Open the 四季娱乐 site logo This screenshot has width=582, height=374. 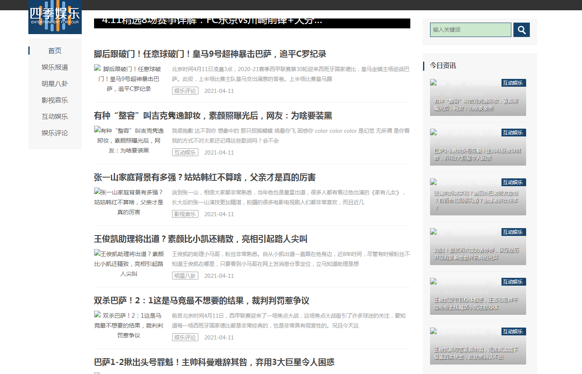tap(55, 17)
